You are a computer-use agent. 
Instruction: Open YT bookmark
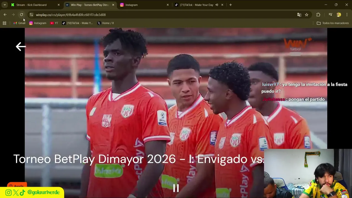click(x=54, y=23)
